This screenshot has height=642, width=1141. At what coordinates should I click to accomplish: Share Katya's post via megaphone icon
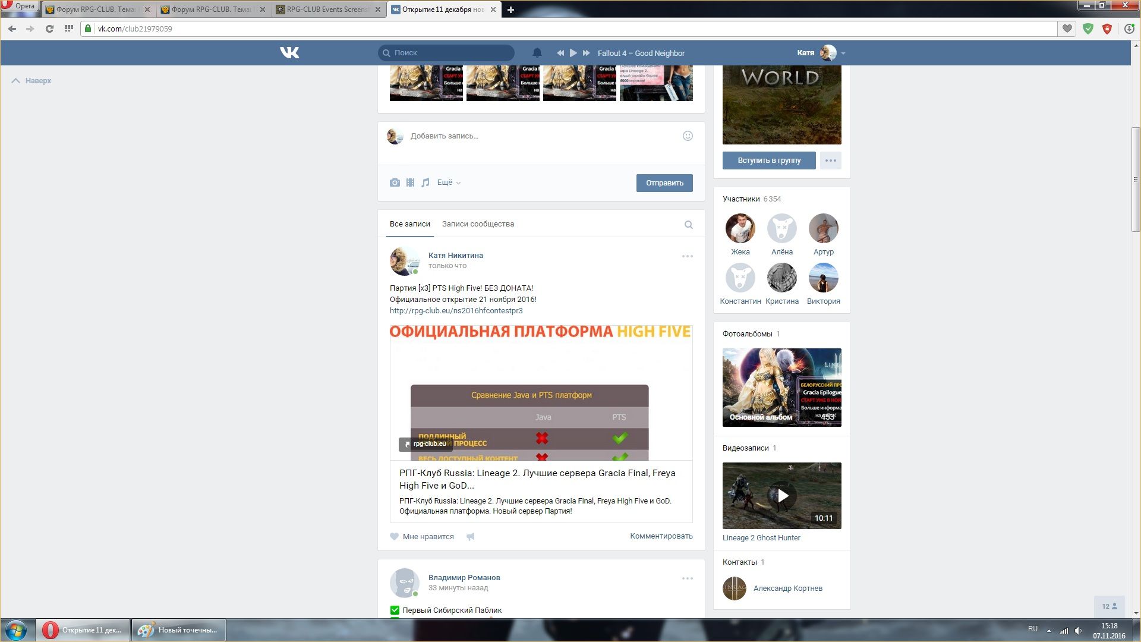click(x=471, y=537)
